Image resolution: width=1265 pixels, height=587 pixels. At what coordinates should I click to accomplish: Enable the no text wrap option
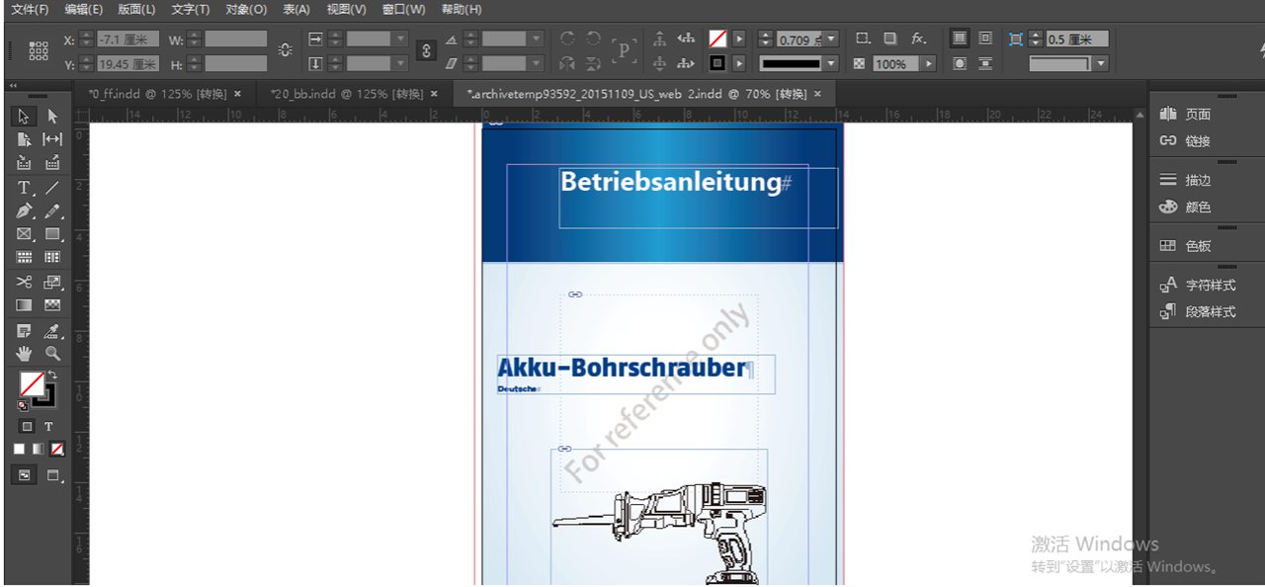click(x=960, y=39)
